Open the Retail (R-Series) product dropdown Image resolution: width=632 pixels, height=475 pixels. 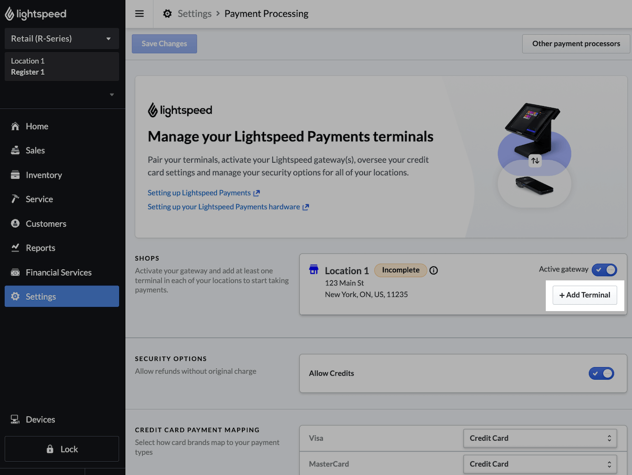[x=62, y=39]
